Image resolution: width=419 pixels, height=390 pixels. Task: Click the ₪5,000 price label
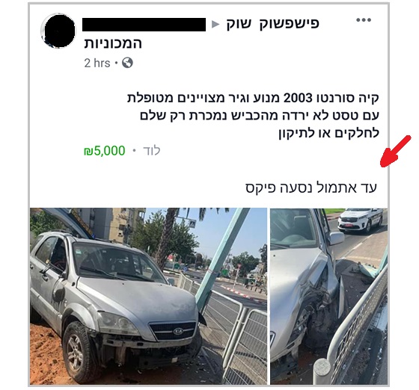(x=105, y=151)
